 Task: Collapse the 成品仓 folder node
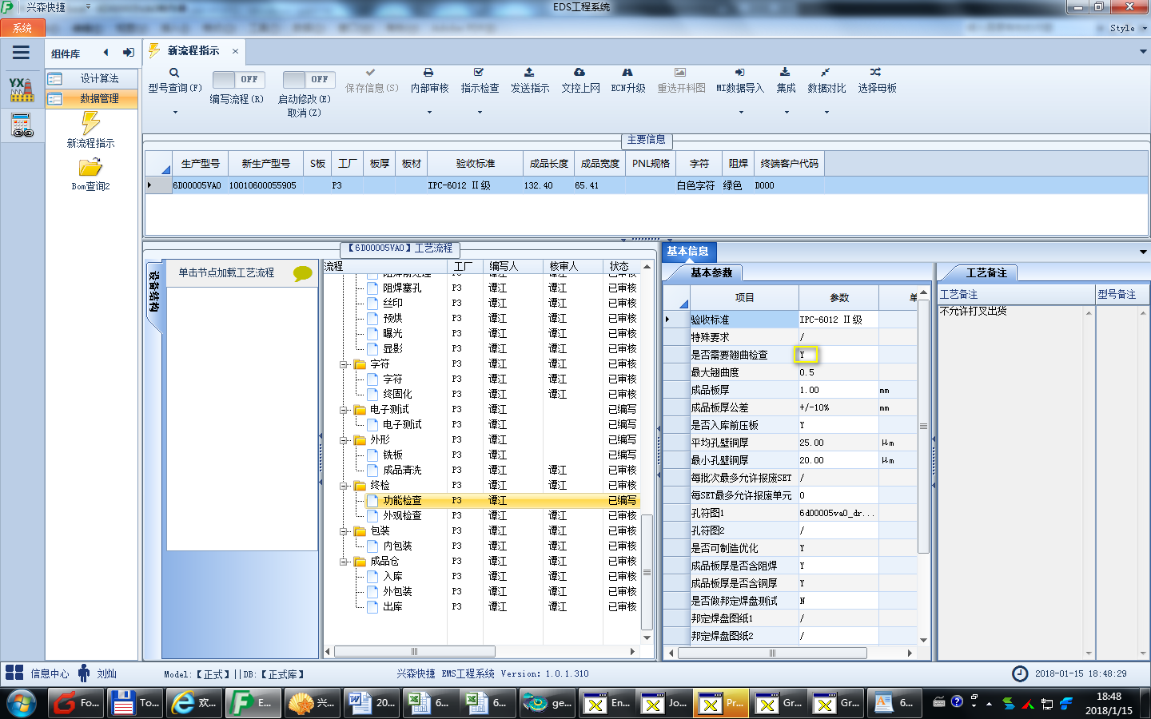coord(345,562)
